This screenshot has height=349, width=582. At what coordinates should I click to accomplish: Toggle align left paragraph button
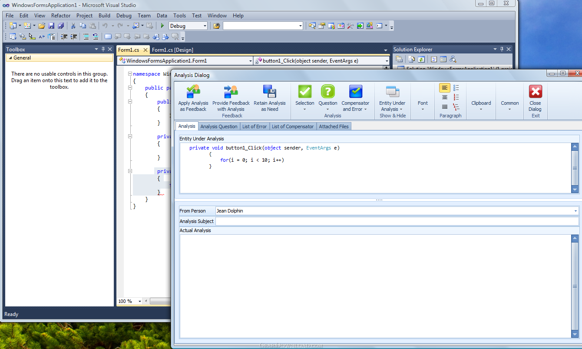coord(445,88)
